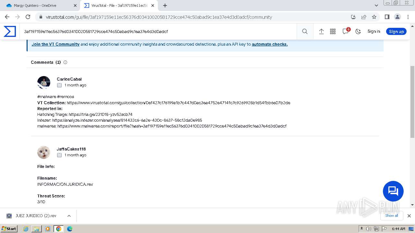415x233 pixels.
Task: Click the VirusTotal logo icon
Action: [x=10, y=31]
